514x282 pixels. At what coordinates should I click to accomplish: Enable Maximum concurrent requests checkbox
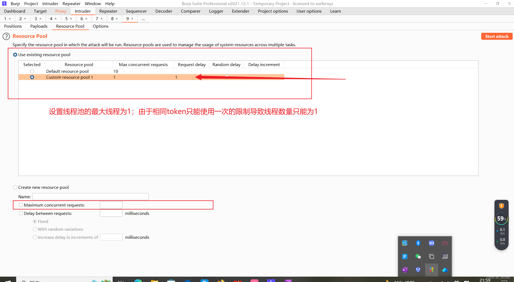[21, 205]
